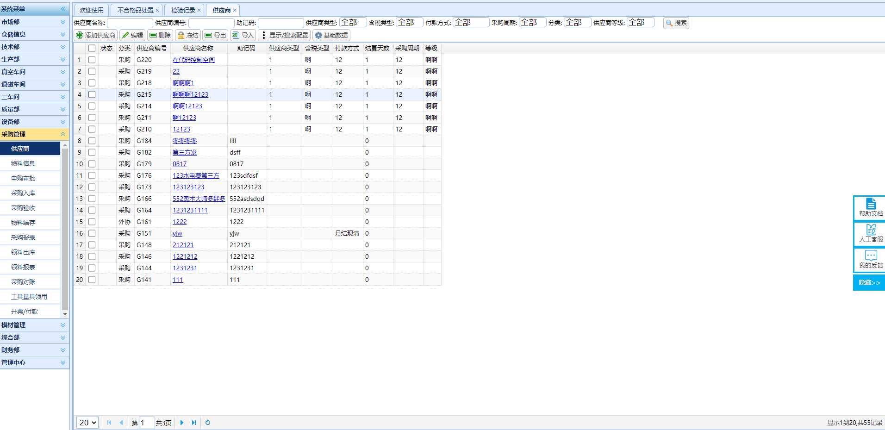Image resolution: width=885 pixels, height=430 pixels.
Task: Open the 物料信息 menu item
Action: [x=30, y=163]
